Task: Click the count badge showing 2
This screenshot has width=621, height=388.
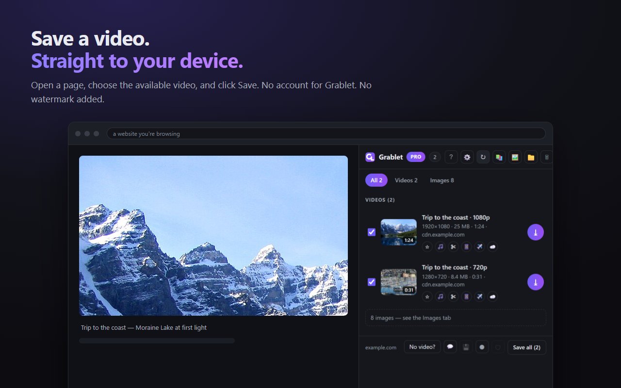Action: click(435, 157)
